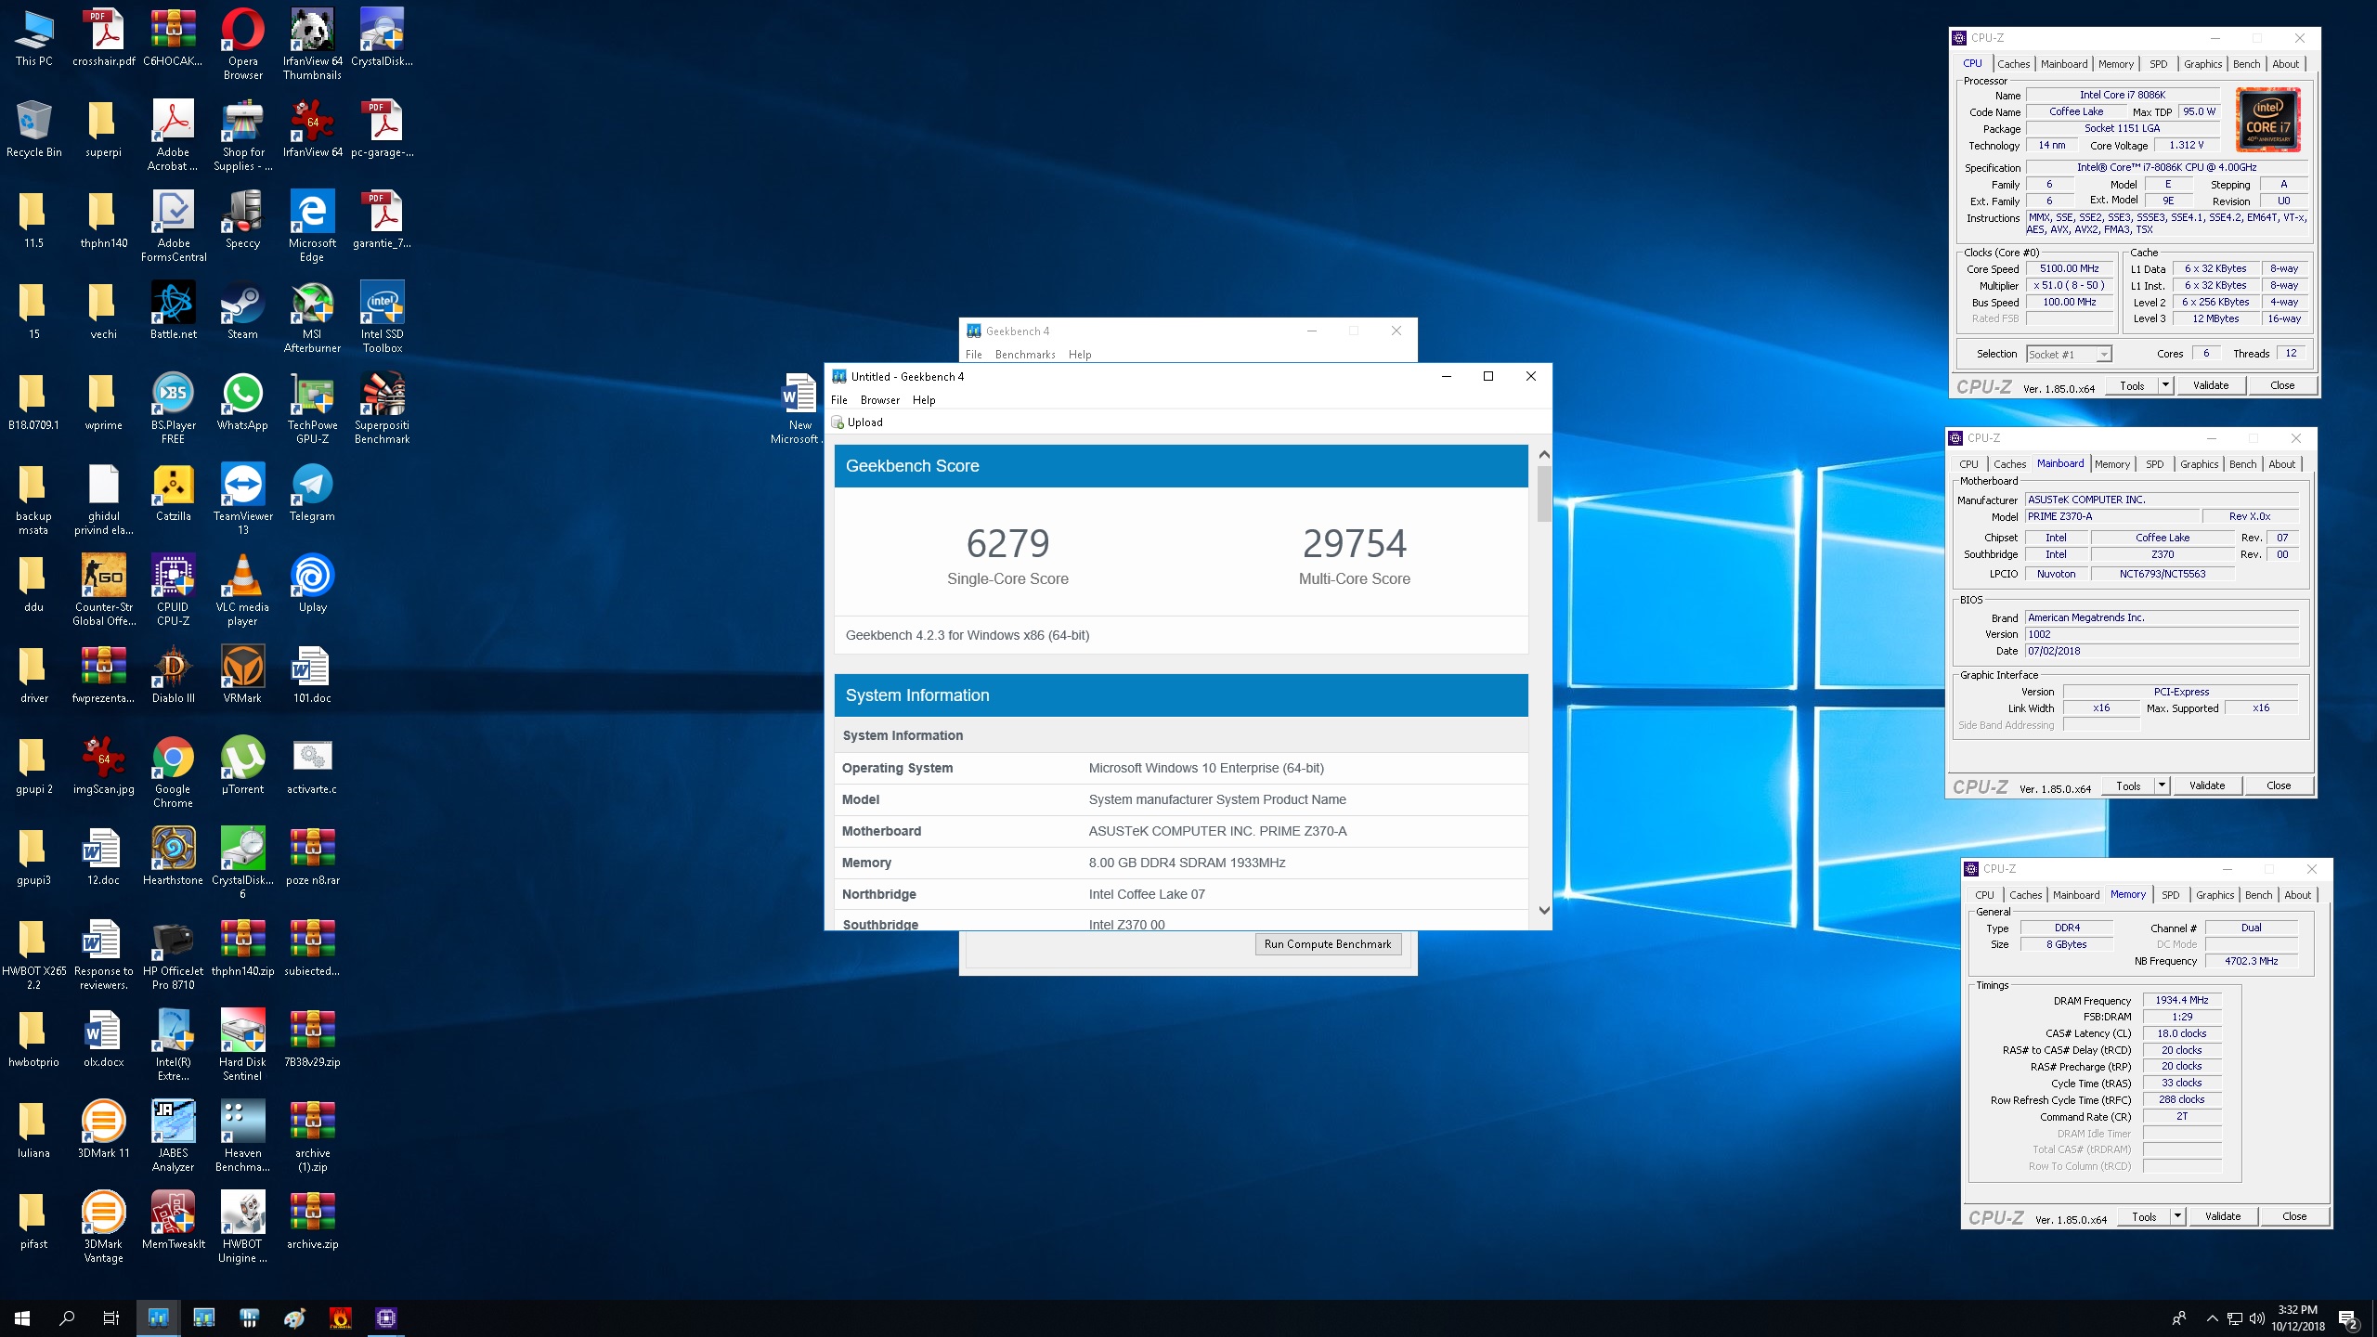Viewport: 2377px width, 1337px height.
Task: Switch to Caches tab in top CPU-Z window
Action: point(2013,64)
